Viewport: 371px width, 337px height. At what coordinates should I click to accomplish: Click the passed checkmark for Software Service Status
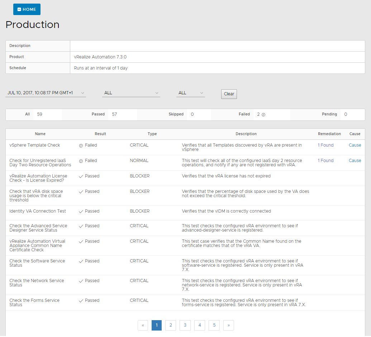point(81,261)
